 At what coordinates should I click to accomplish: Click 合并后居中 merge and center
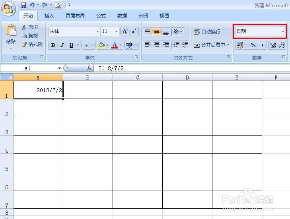209,45
